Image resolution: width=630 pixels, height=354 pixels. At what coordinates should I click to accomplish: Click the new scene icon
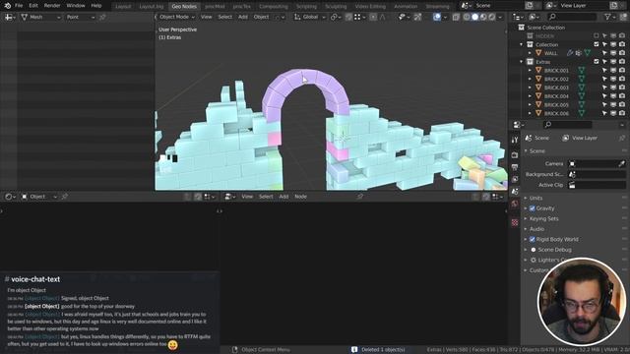(530, 6)
